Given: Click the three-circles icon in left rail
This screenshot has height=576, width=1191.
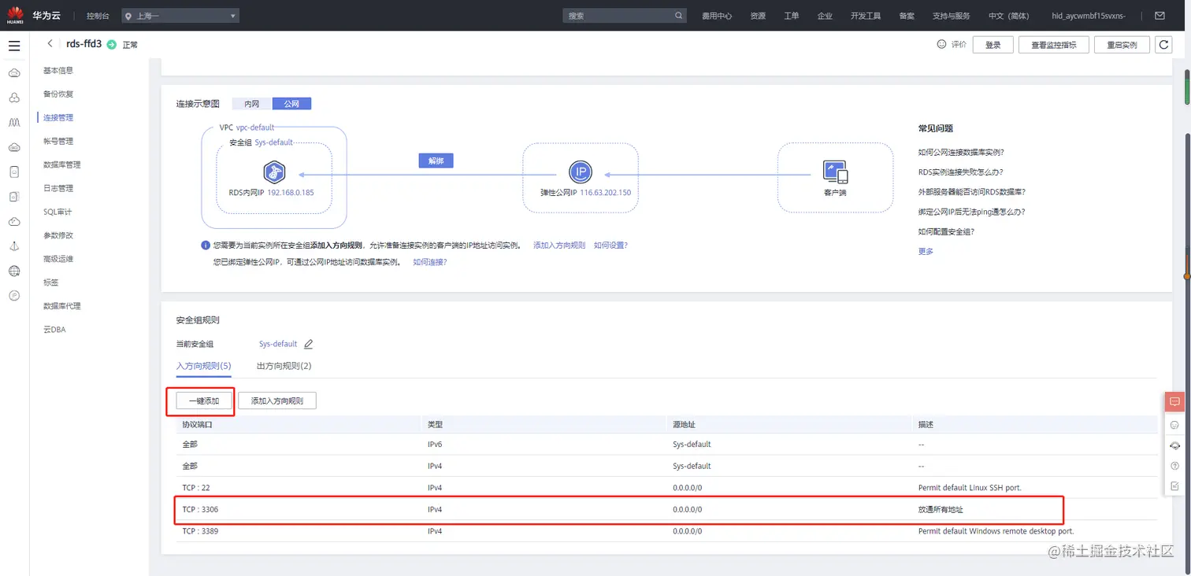Looking at the screenshot, I should 14,98.
